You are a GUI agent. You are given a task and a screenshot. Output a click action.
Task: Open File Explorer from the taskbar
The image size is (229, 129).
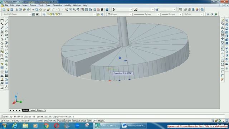[25, 126]
